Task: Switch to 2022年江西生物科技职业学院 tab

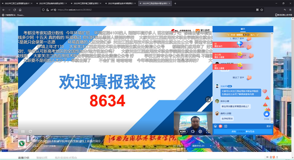Action: click(x=51, y=3)
